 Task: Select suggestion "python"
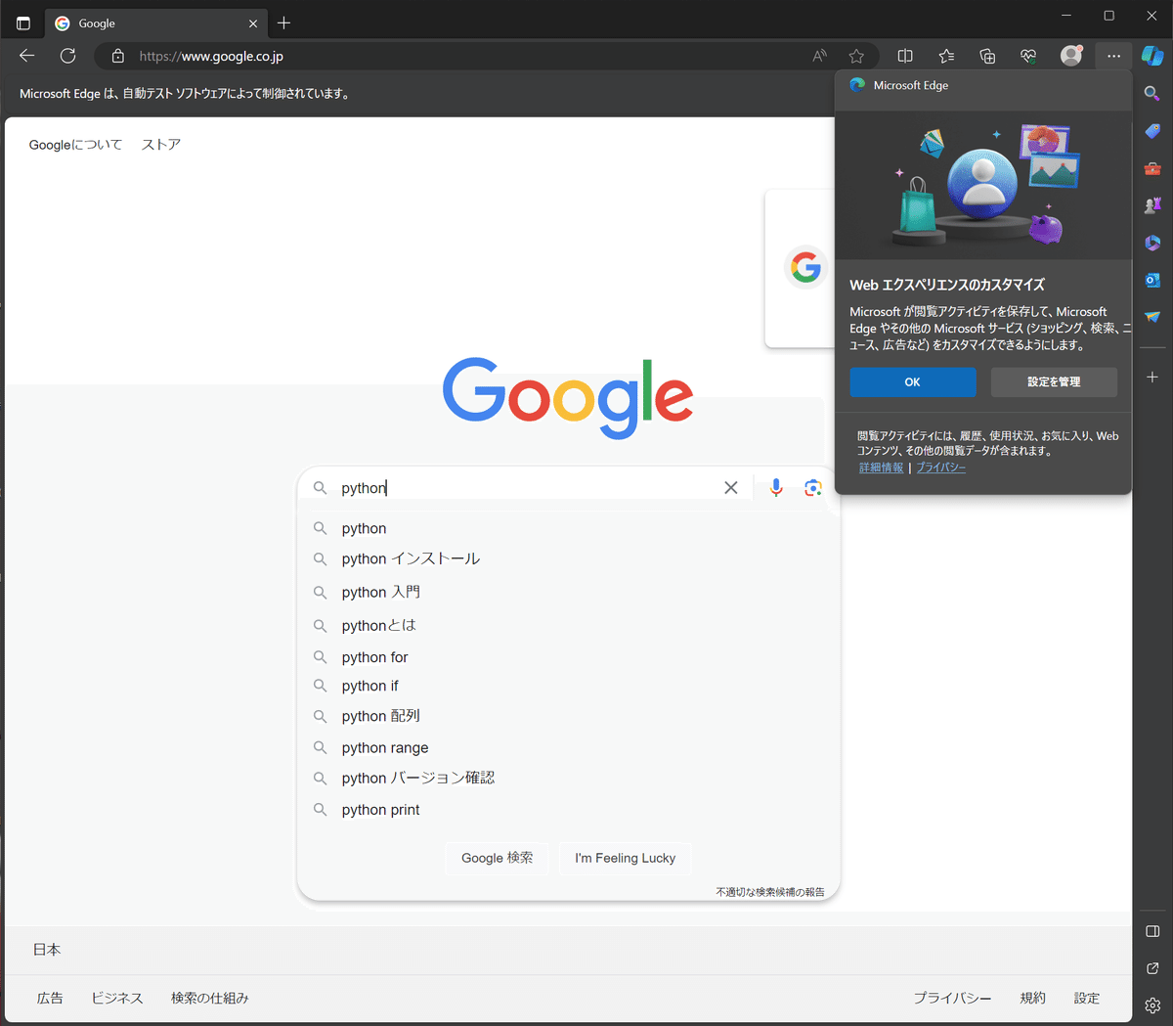tap(568, 528)
